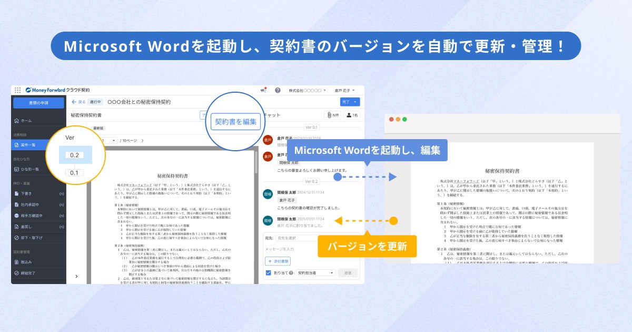Click the 書類の申請 button
Viewport: 632px width, 332px height.
(x=38, y=103)
